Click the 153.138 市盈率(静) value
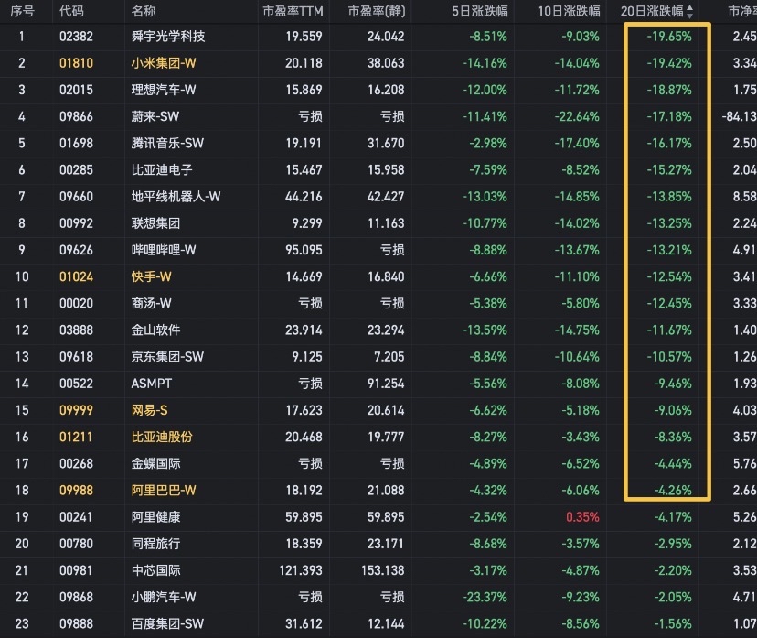This screenshot has width=757, height=638. (x=383, y=570)
